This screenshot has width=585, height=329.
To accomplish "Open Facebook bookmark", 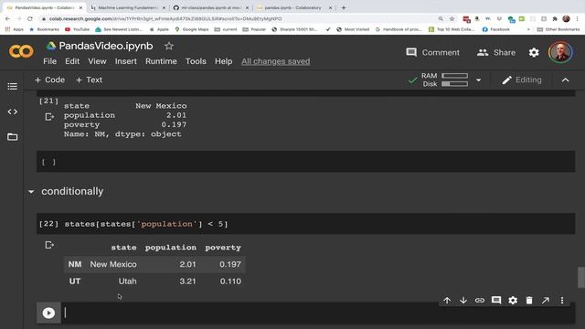I will 495,29.
